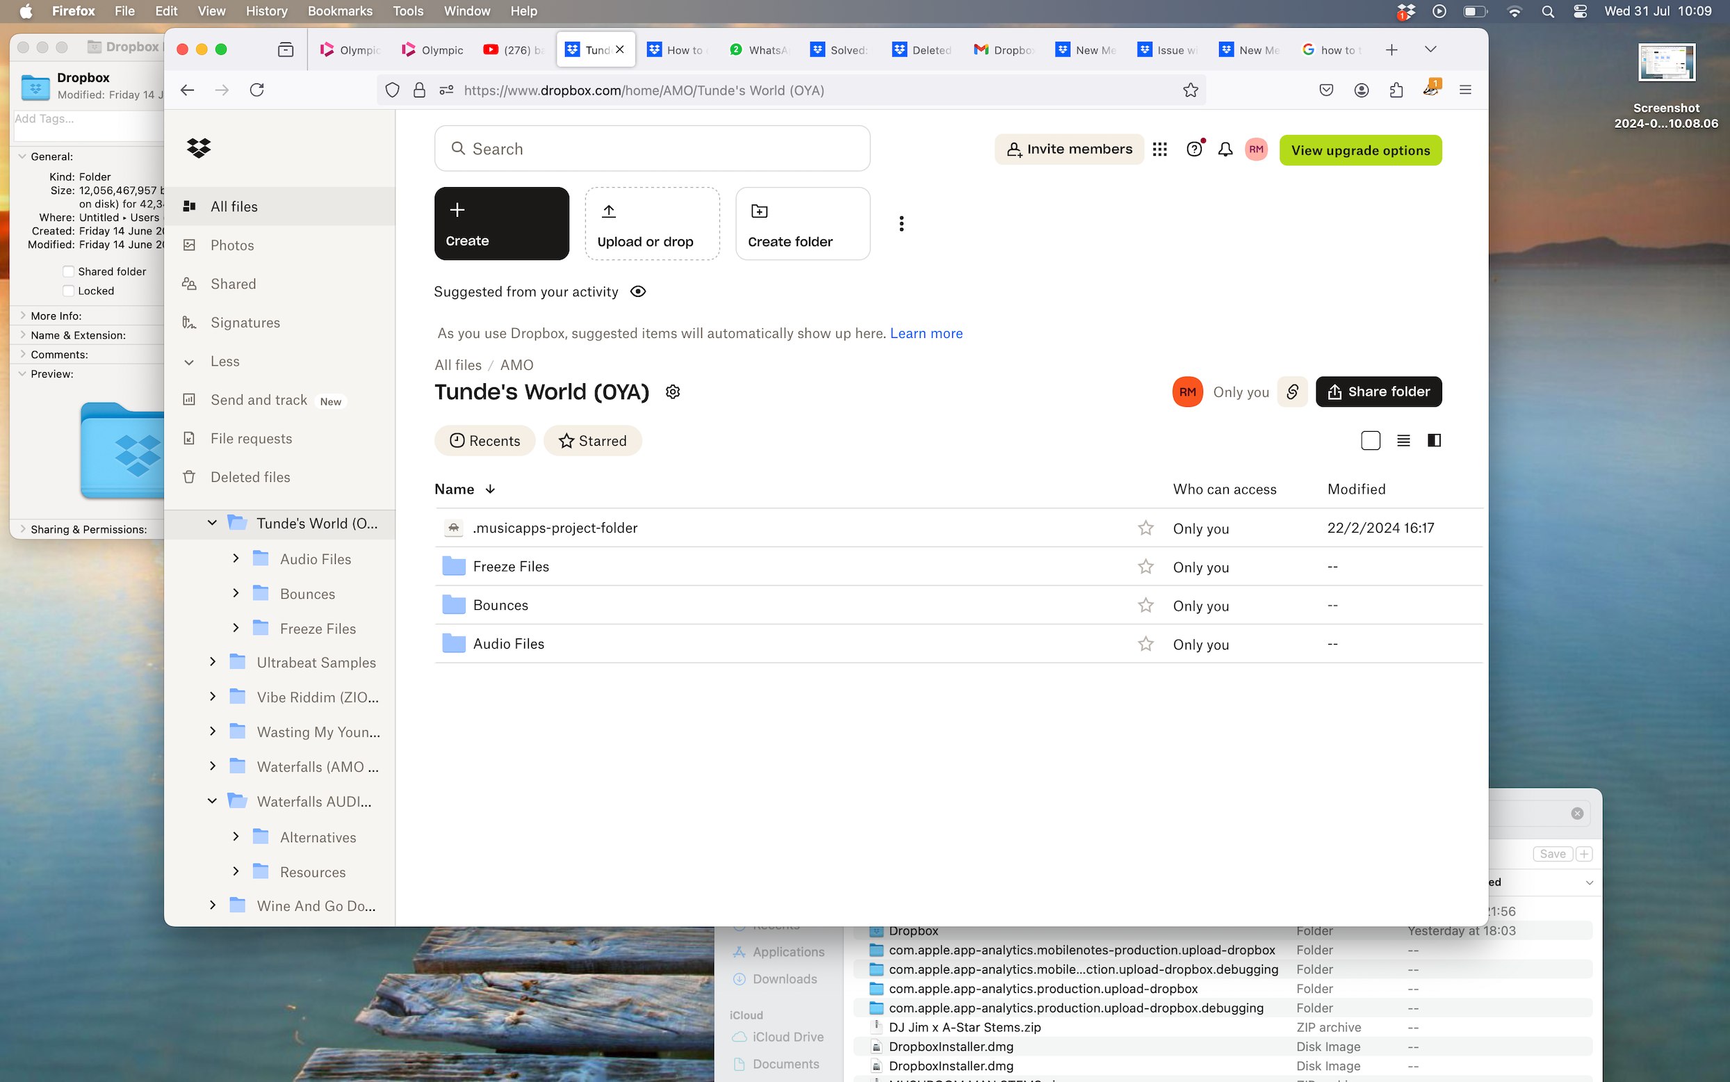Click the Dropbox logo in the sidebar
The image size is (1730, 1082).
click(198, 148)
